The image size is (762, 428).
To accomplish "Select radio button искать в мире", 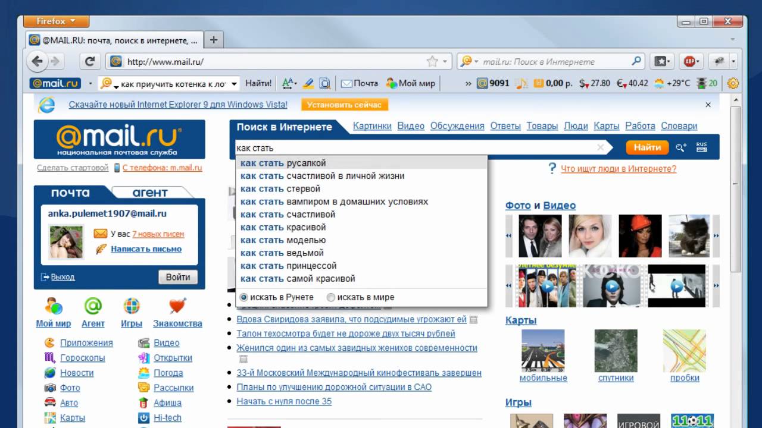I will point(331,297).
